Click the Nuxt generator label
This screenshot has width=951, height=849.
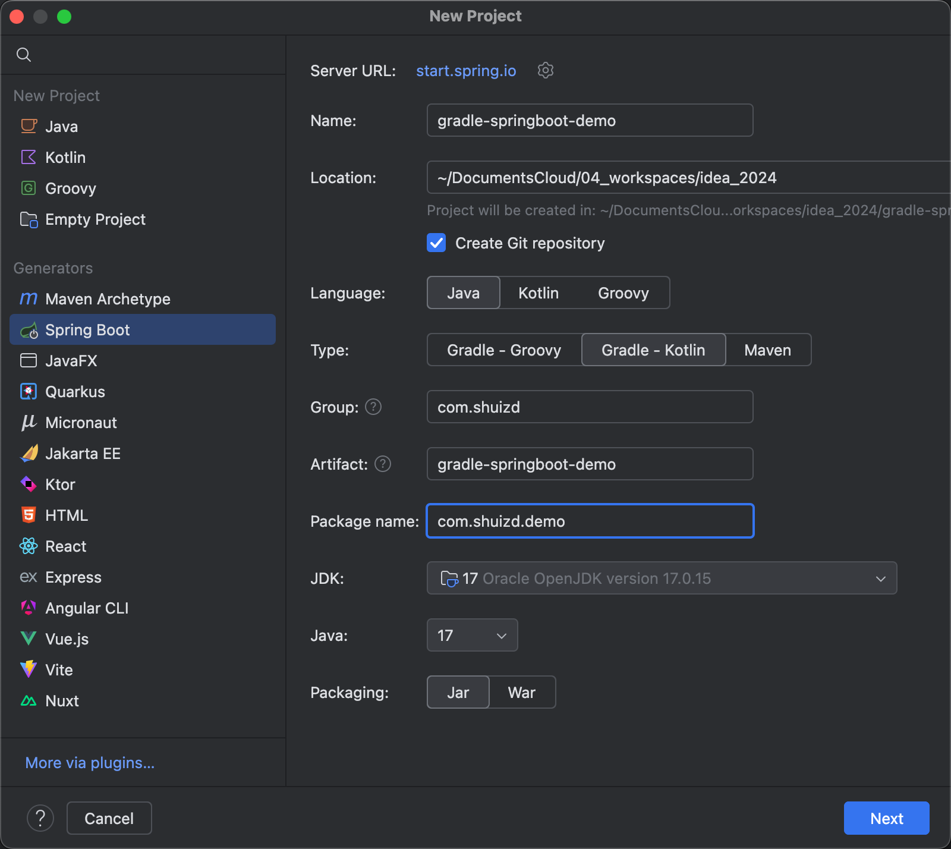coord(62,700)
